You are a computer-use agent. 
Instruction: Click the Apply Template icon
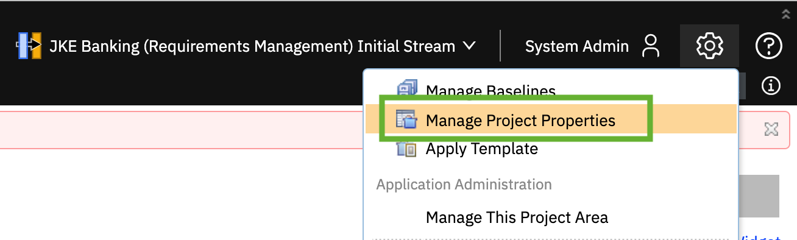(x=406, y=149)
